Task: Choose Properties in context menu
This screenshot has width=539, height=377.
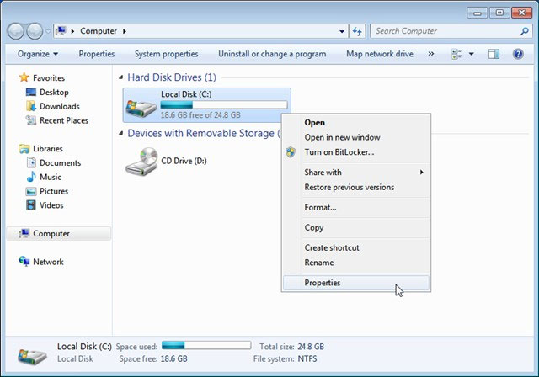Action: 356,283
